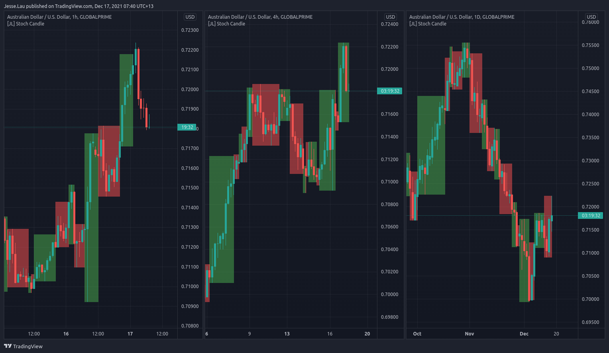609x353 pixels.
Task: Click the 0.71100 price label on the 1h chart
Action: click(x=190, y=267)
